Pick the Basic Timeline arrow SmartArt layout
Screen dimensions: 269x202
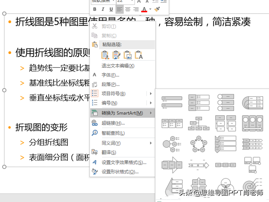pyautogui.click(x=199, y=165)
